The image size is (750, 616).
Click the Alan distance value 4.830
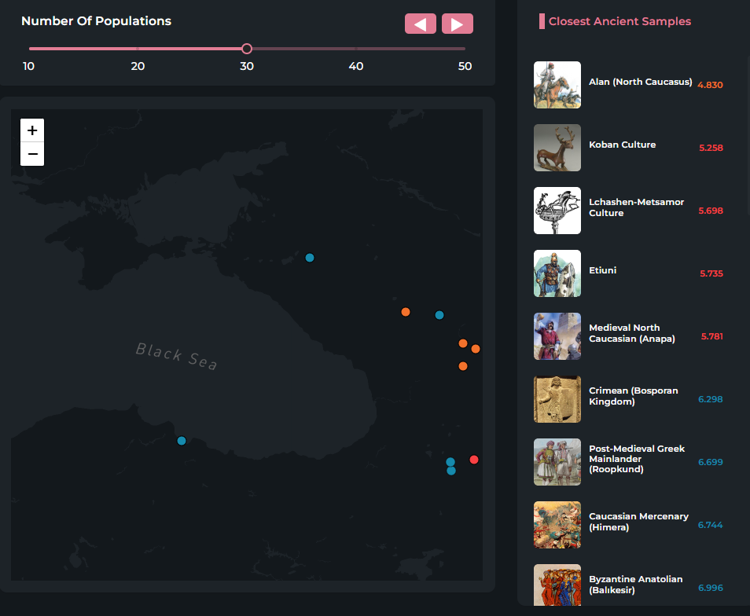[x=710, y=85]
